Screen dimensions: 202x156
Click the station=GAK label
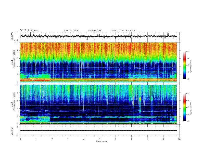(95, 31)
